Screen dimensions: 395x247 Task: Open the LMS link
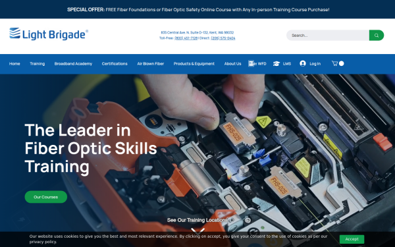click(x=287, y=64)
